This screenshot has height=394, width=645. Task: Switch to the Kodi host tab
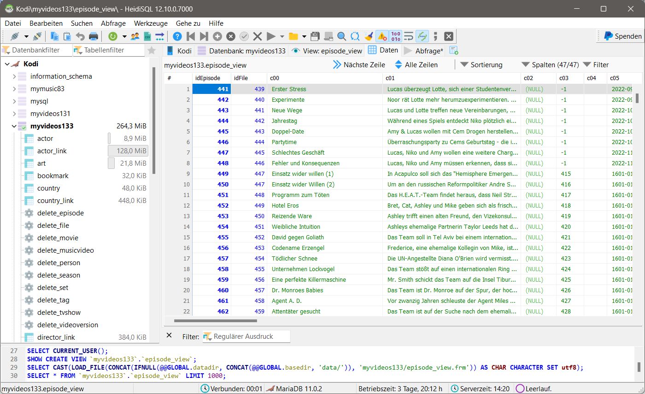click(179, 51)
